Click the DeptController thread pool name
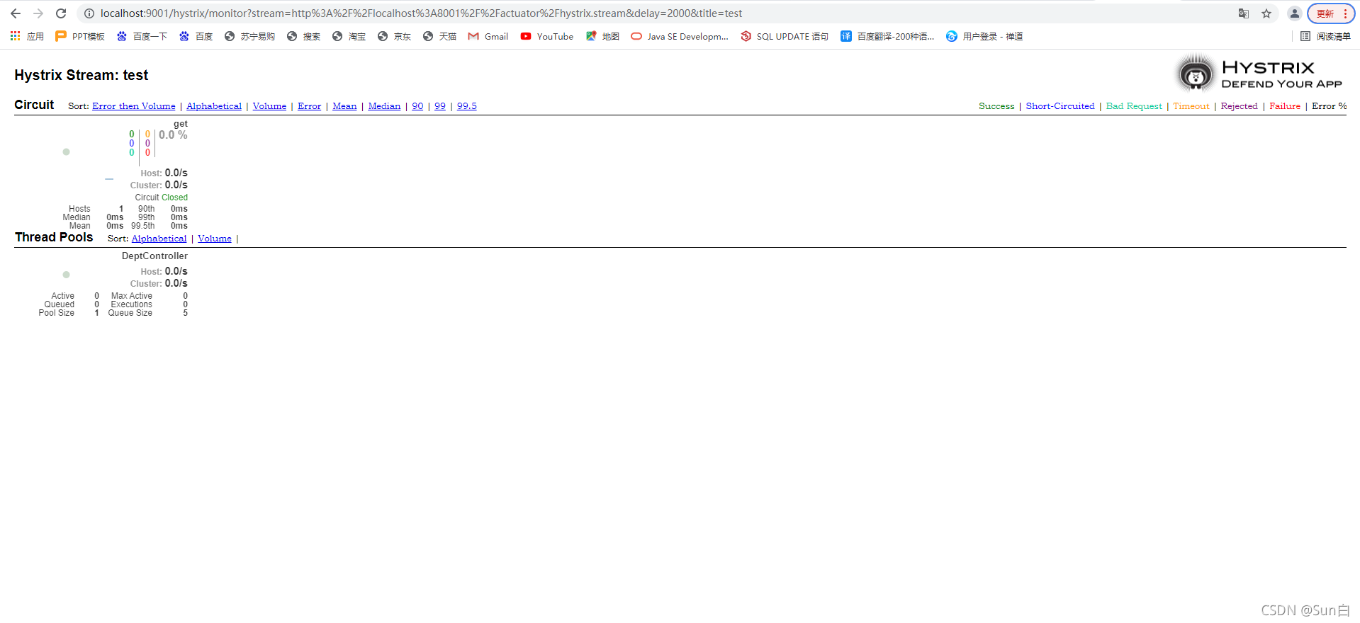The width and height of the screenshot is (1360, 623). click(154, 256)
